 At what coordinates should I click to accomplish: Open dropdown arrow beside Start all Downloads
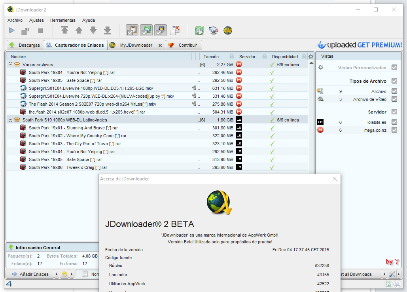pyautogui.click(x=384, y=274)
